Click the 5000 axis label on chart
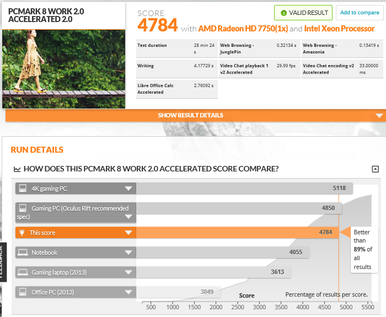Viewport: 386px width, 317px height. 346,307
